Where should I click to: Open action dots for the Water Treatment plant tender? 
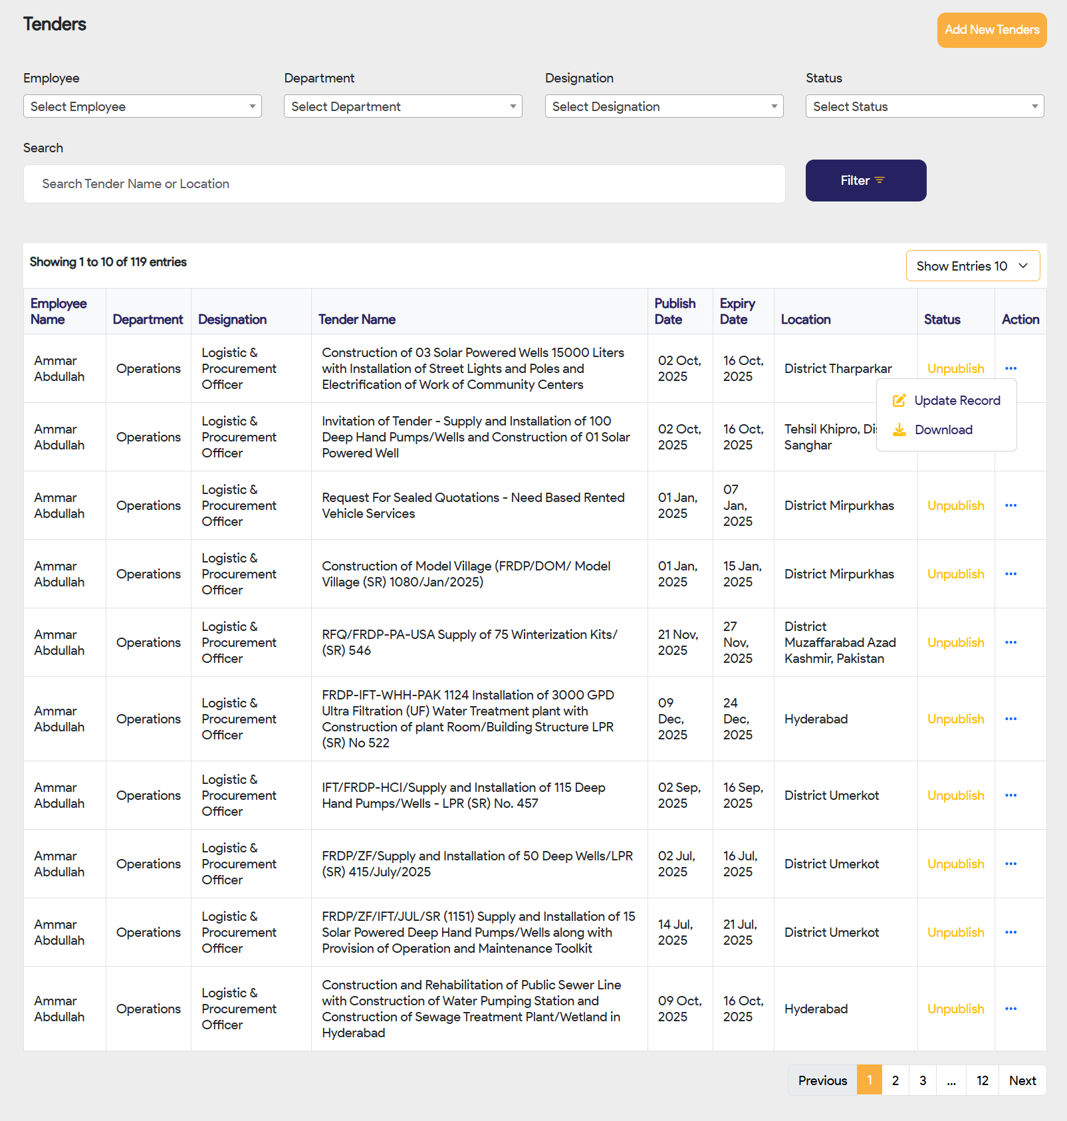[x=1010, y=719]
